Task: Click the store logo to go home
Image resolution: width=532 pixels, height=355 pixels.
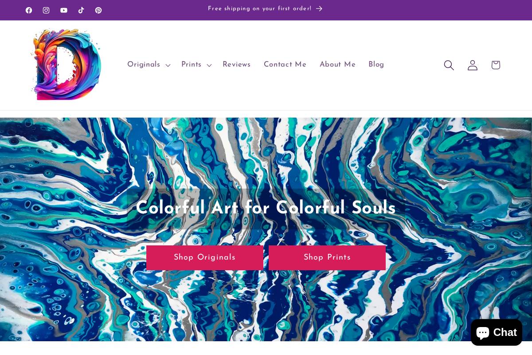Action: point(65,65)
